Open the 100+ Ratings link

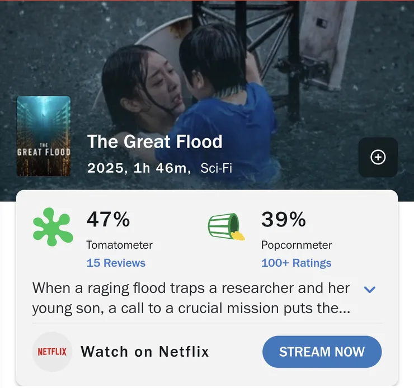(296, 263)
